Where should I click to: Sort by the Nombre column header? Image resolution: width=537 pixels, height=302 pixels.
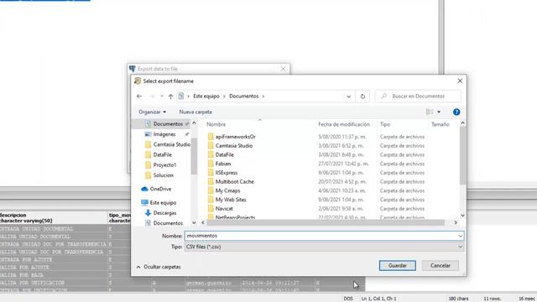click(x=216, y=124)
